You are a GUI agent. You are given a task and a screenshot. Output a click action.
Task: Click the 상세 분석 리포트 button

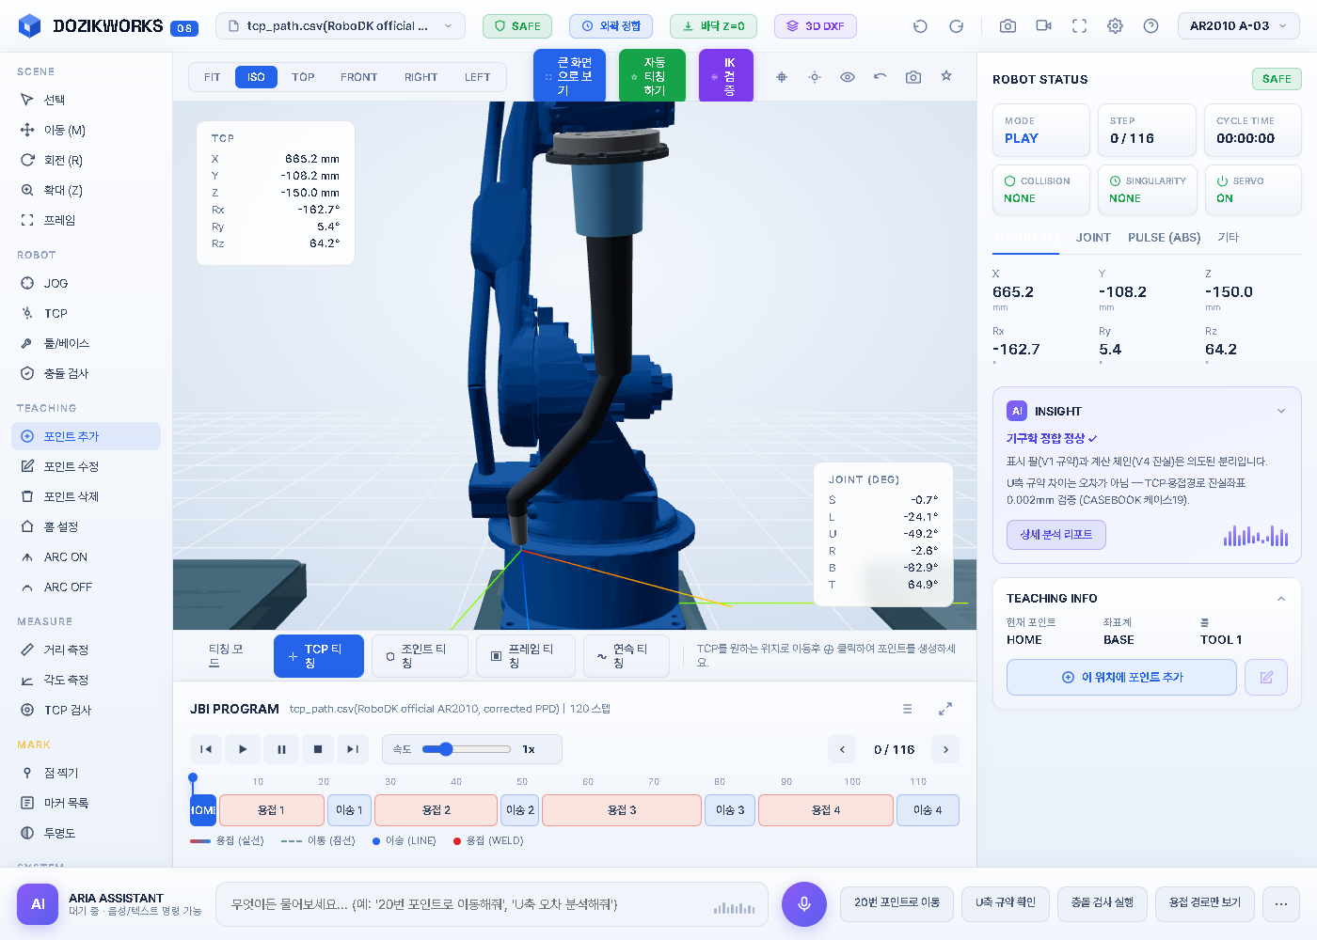(1056, 535)
